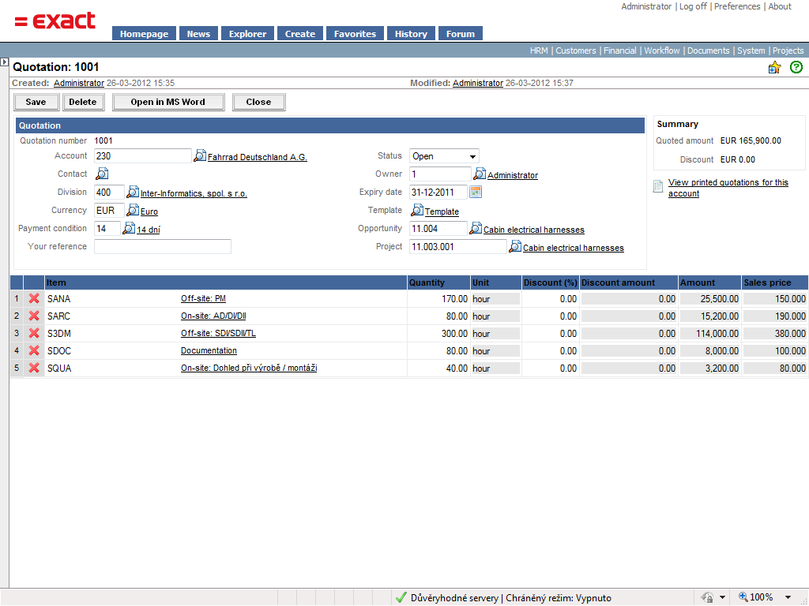Open the Account lookup magnifier icon
Image resolution: width=809 pixels, height=606 pixels.
(200, 155)
